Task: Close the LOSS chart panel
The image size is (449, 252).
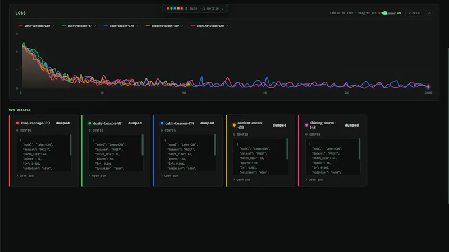Action: click(x=429, y=13)
